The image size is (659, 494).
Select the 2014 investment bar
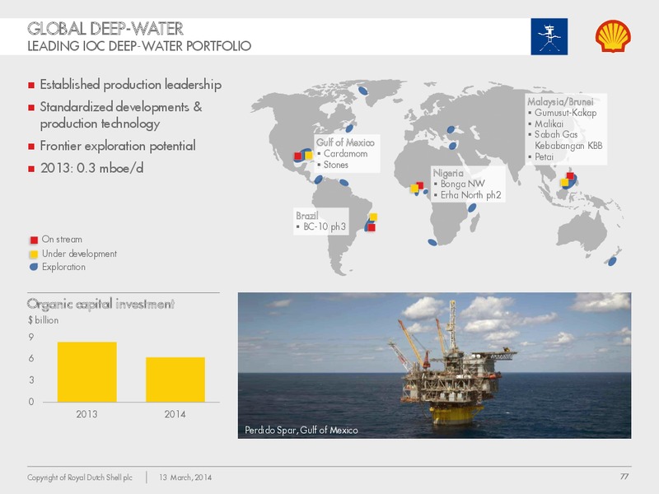click(x=175, y=380)
